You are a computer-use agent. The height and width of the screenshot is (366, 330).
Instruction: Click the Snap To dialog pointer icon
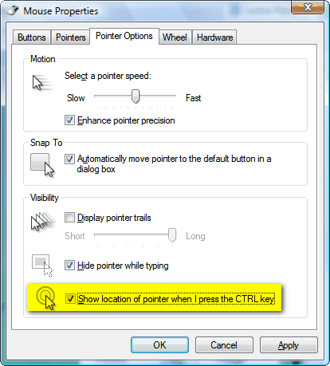(42, 165)
